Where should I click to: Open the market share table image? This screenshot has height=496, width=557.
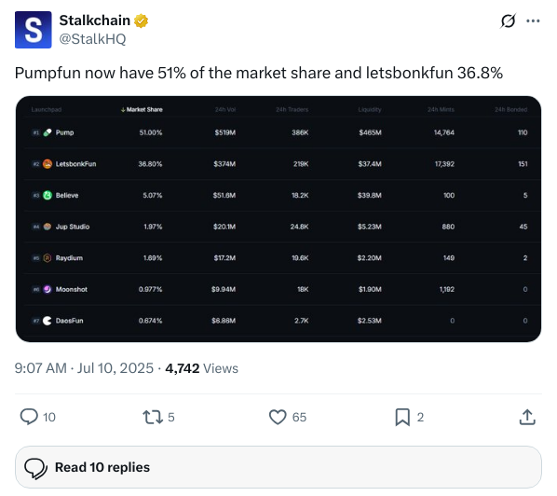278,219
